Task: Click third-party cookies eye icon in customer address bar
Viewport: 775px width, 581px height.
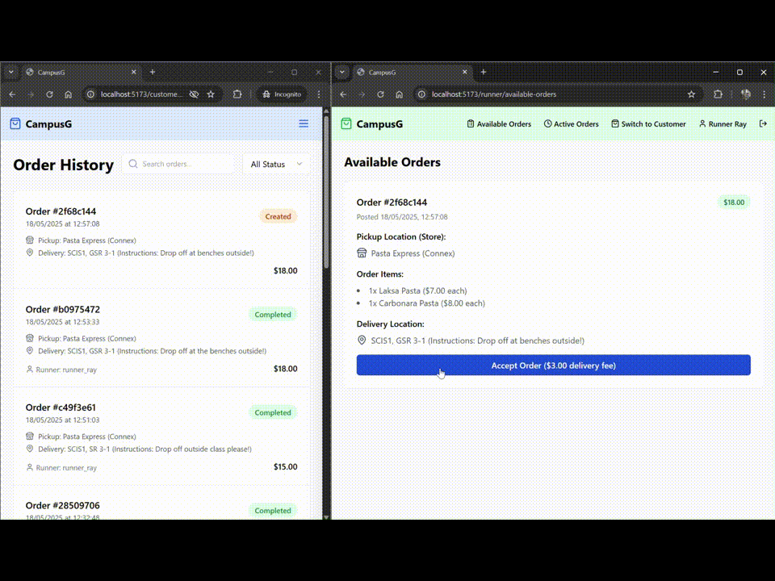Action: tap(194, 94)
